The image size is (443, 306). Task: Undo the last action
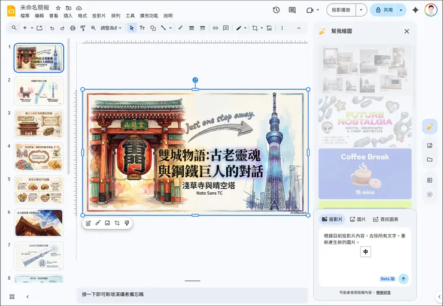pyautogui.click(x=52, y=28)
